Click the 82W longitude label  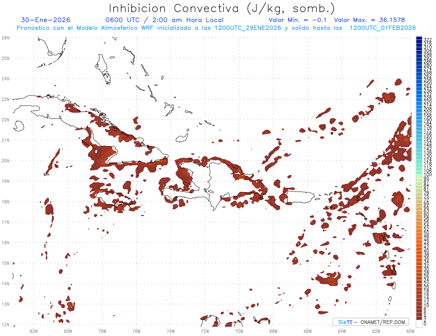(34, 331)
